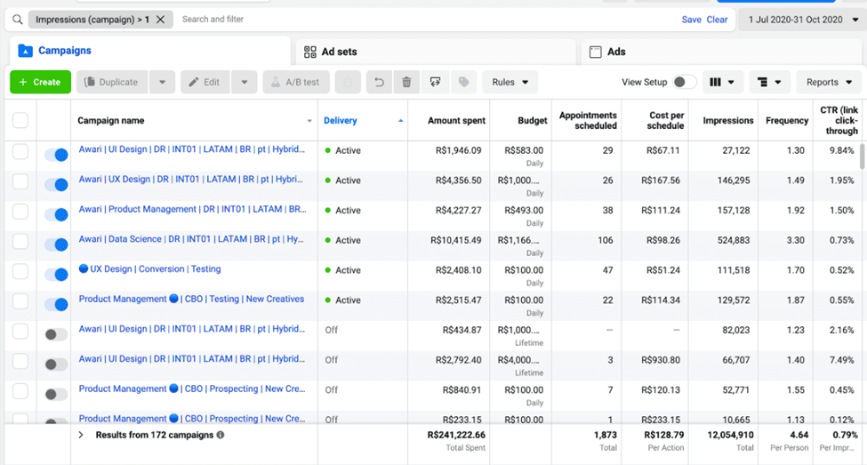Expand Results from 172 campaigns chevron
This screenshot has height=465, width=867.
81,435
